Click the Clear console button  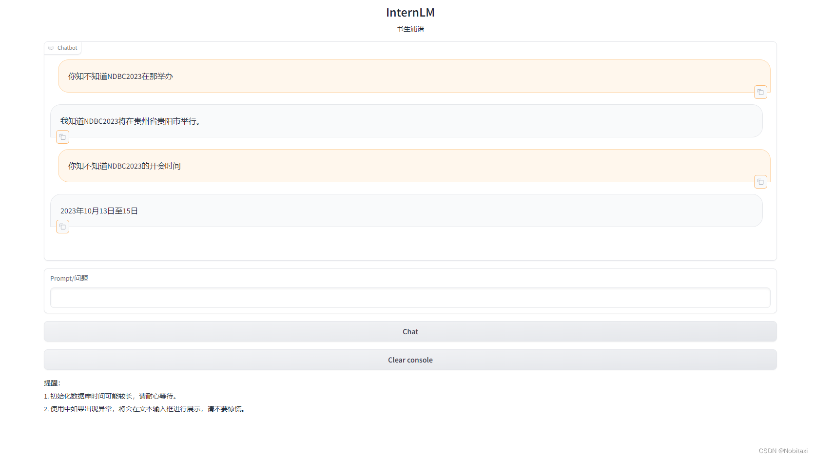tap(410, 360)
